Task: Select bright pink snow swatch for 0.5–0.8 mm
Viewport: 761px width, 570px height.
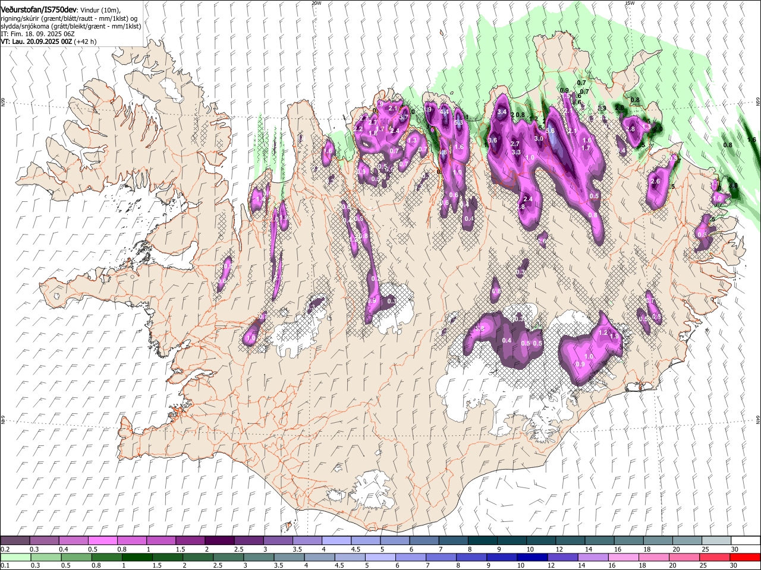Action: click(102, 540)
